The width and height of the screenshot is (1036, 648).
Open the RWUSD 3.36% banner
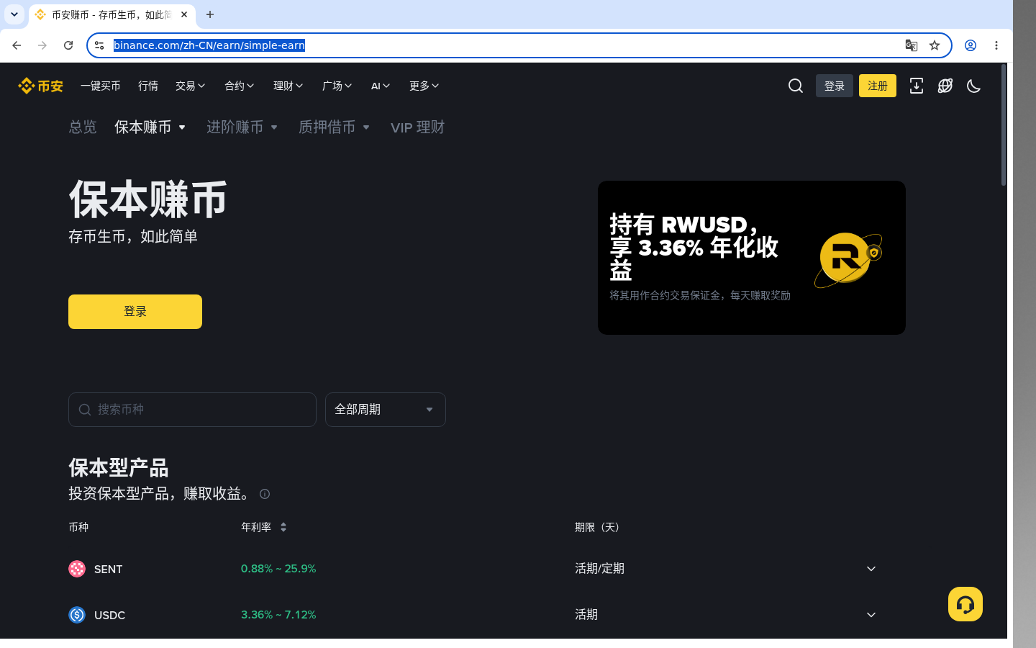(x=752, y=258)
